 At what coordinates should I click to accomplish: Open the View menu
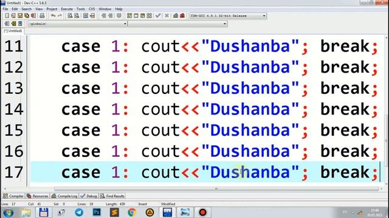pyautogui.click(x=39, y=9)
